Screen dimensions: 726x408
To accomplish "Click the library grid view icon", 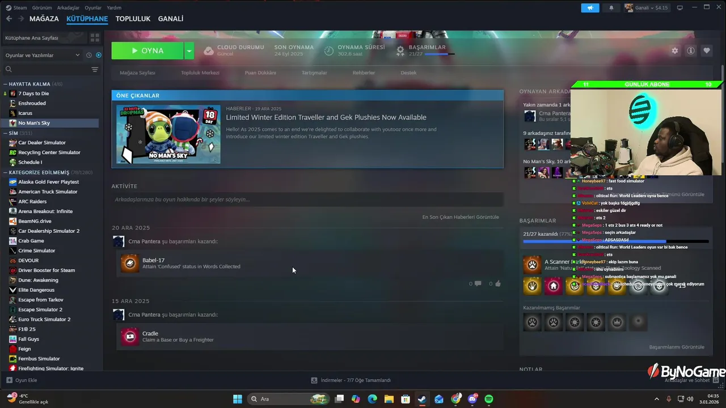I will point(95,37).
